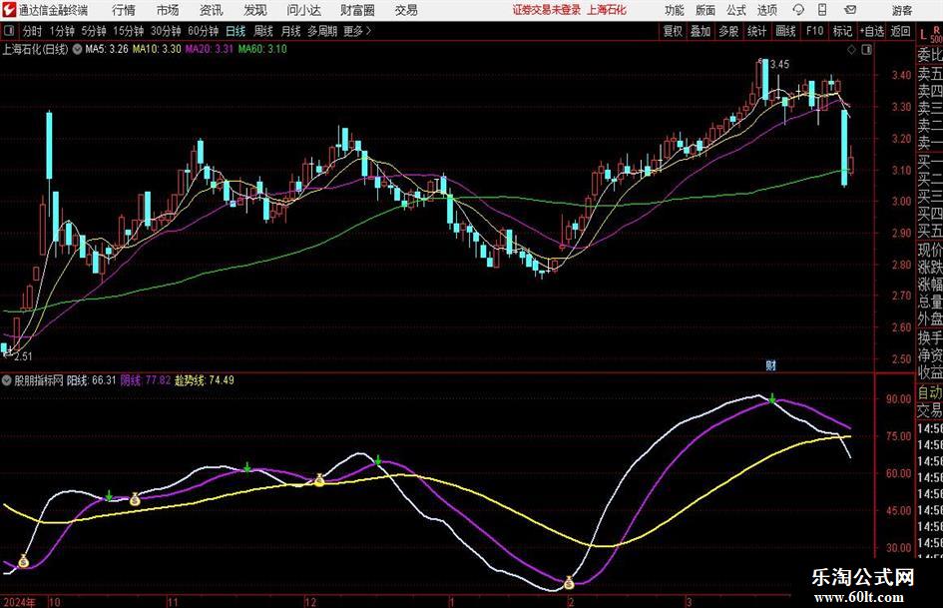
Task: Click the 阴线: 77.82 indicator value
Action: click(x=146, y=380)
